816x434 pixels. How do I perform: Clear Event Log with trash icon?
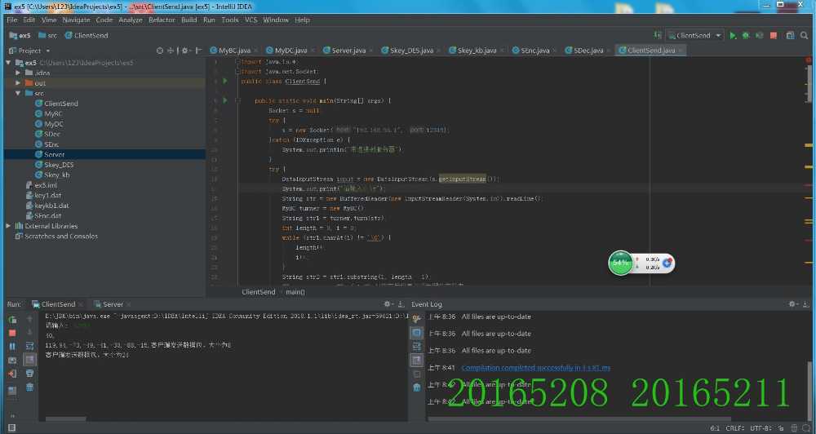[417, 387]
